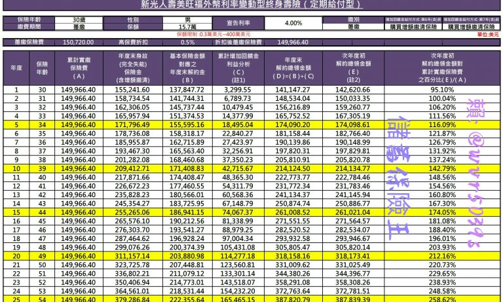The image size is (503, 302).
Task: Select the cell 137,847.72
Action: pyautogui.click(x=187, y=90)
